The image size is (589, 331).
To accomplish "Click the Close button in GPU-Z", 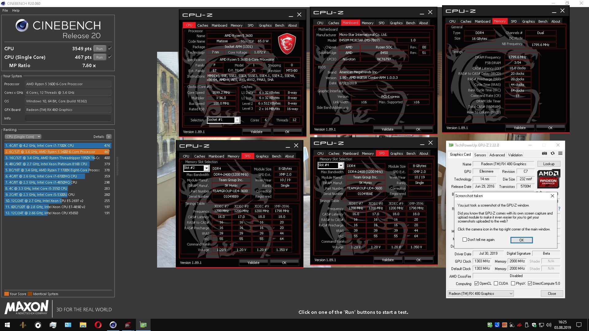I will point(552,294).
